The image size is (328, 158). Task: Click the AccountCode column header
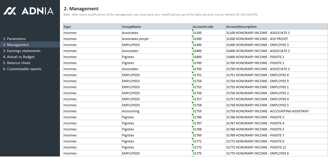click(x=203, y=27)
